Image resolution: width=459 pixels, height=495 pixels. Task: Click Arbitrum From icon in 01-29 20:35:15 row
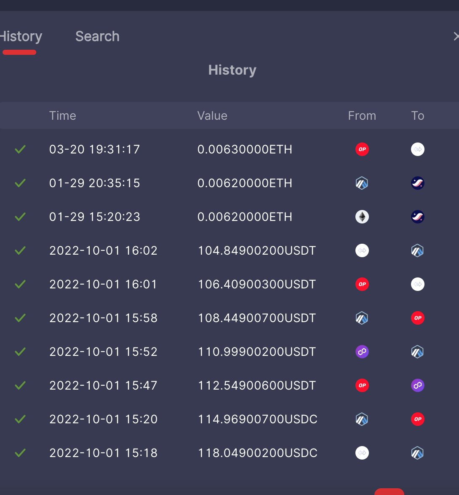coord(362,183)
